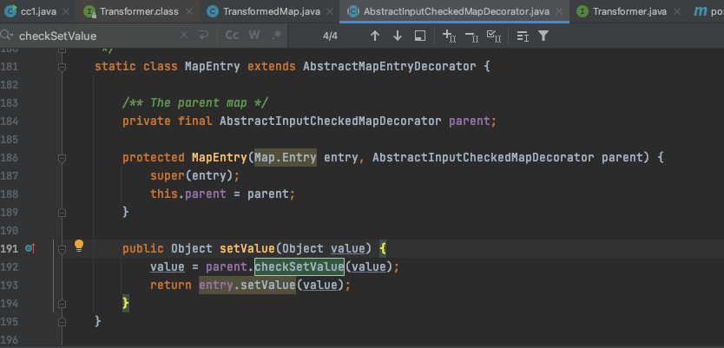Open the search filter funnel options
Image resolution: width=724 pixels, height=348 pixels.
[543, 36]
